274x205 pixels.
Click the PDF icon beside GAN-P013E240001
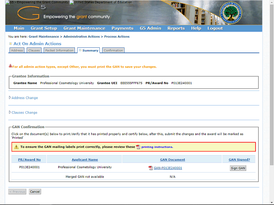coord(150,168)
